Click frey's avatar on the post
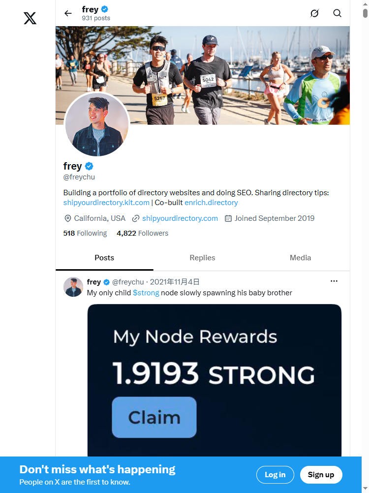Viewport: 369px width, 493px height. tap(73, 287)
